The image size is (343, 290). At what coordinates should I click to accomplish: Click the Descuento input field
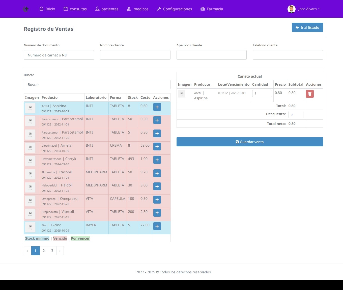[x=296, y=115]
